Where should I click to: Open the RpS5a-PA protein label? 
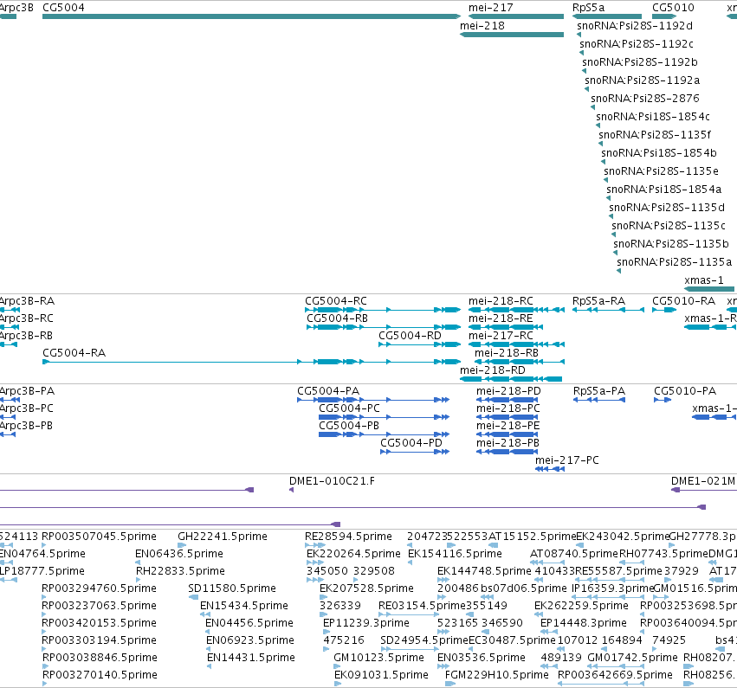tap(598, 391)
